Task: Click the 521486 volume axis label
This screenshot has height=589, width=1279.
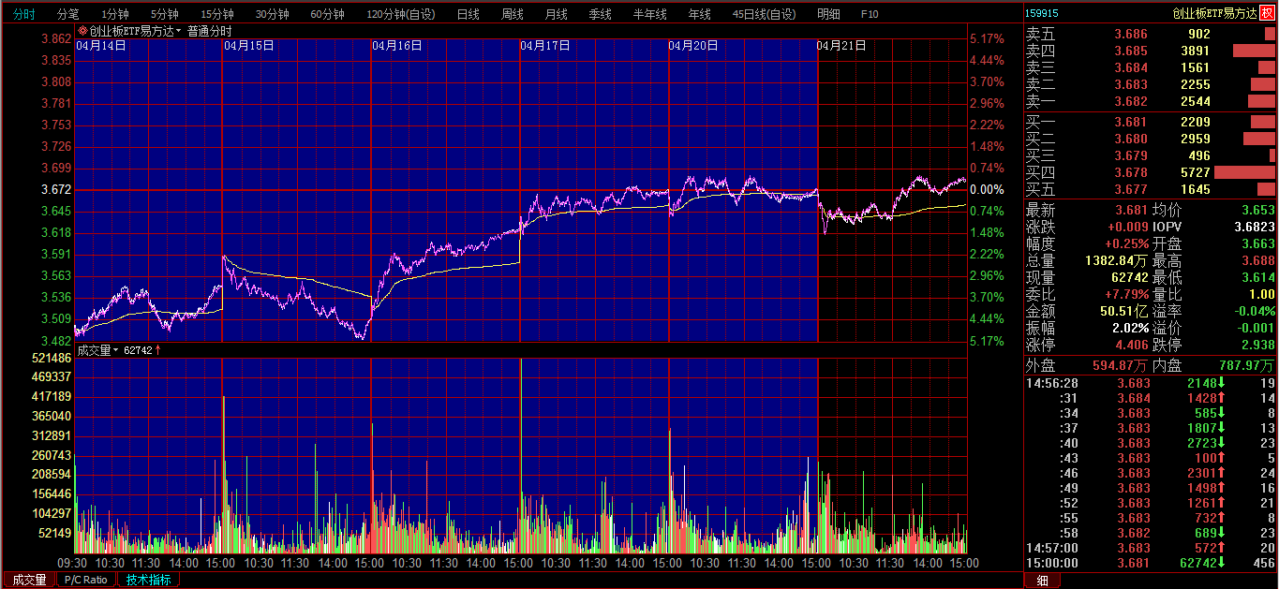Action: (x=52, y=359)
